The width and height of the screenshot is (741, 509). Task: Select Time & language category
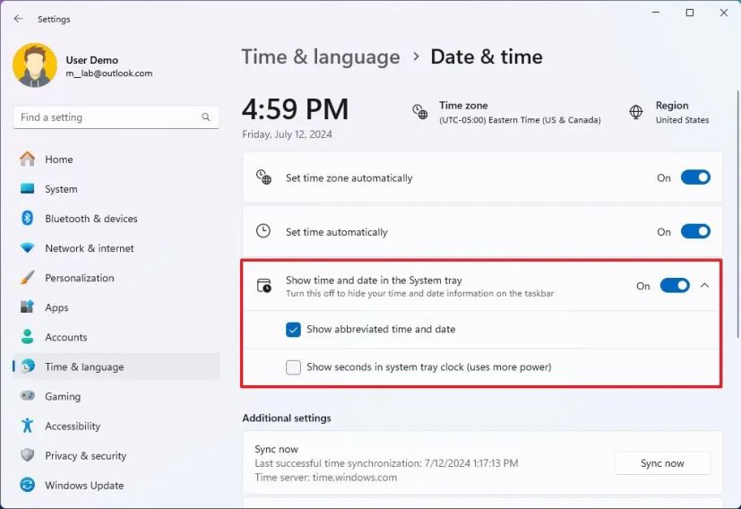(116, 367)
